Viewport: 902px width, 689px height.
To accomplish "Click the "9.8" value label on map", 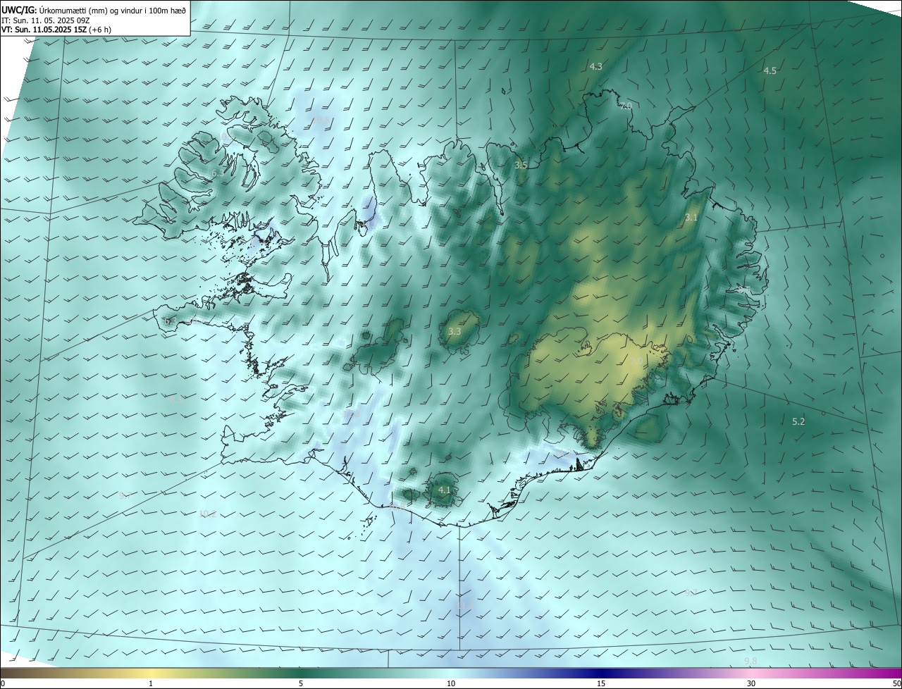I will pyautogui.click(x=750, y=660).
